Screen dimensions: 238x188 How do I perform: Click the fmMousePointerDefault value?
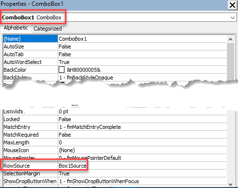[142, 158]
